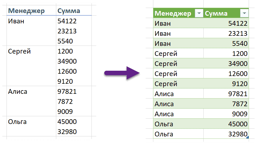Select the green Сумма header text
This screenshot has width=262, height=150.
tap(216, 14)
